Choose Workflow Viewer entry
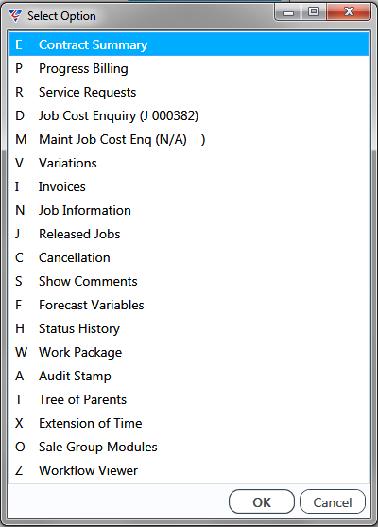 pos(189,470)
